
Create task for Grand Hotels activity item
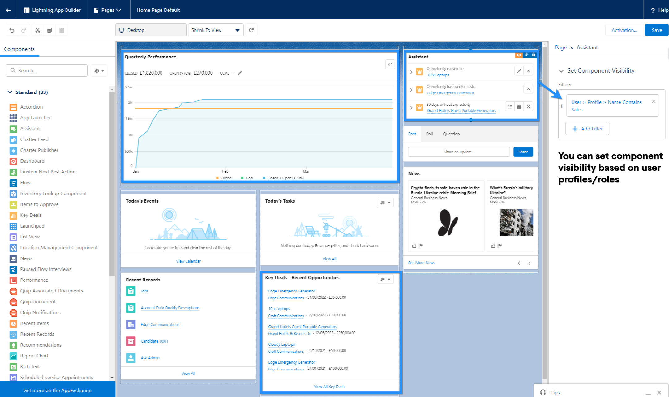coord(510,107)
